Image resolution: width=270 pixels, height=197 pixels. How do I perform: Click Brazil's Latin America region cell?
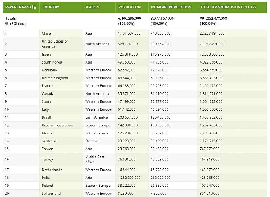(x=96, y=117)
